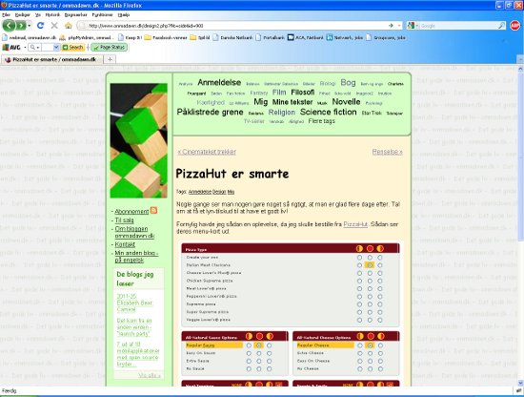Open the search engine selector dropdown
Screen dimensions: 524x397
416,26
